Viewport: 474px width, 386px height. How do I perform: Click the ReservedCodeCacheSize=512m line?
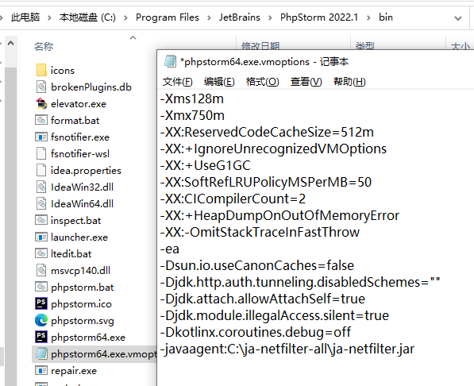pyautogui.click(x=267, y=132)
